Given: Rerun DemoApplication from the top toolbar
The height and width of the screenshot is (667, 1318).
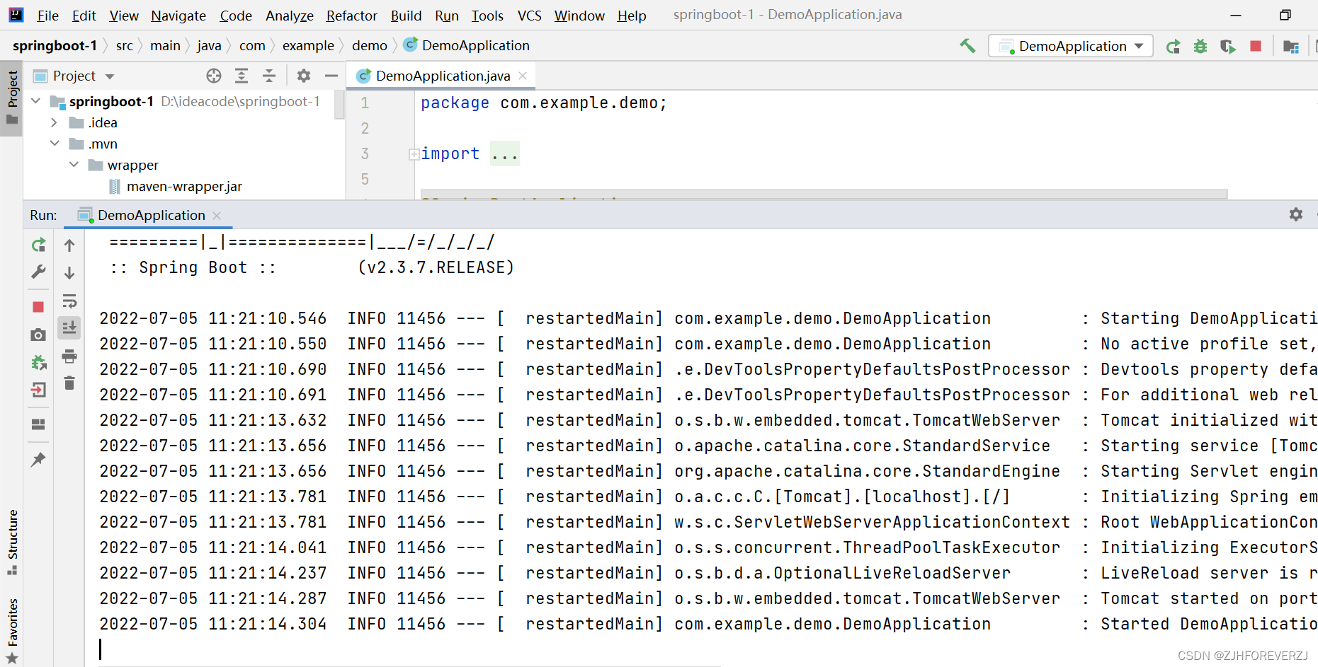Looking at the screenshot, I should click(1173, 46).
